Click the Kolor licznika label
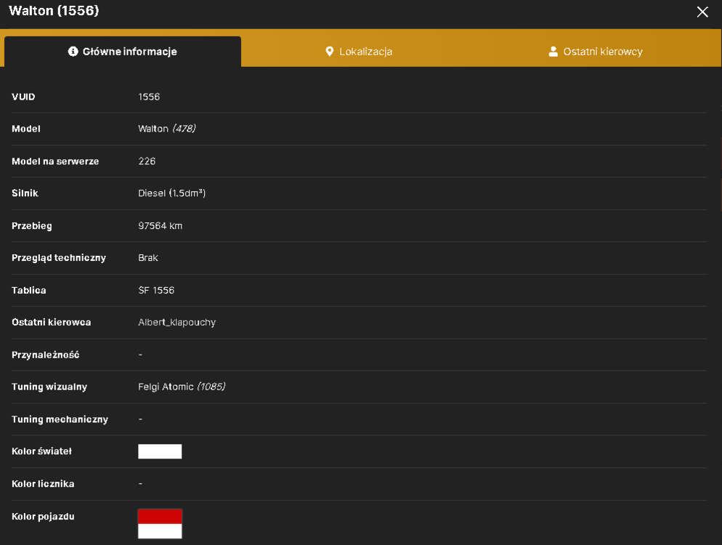 pos(43,484)
